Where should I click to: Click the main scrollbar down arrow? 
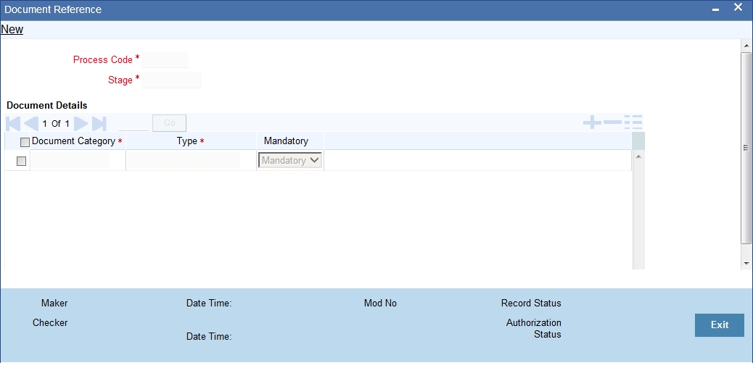click(746, 263)
